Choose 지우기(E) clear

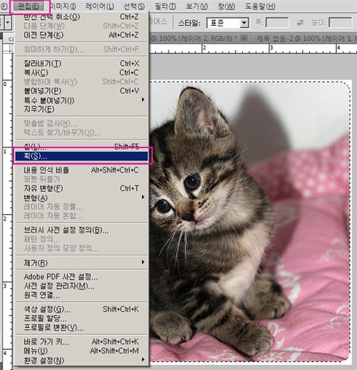(x=81, y=109)
